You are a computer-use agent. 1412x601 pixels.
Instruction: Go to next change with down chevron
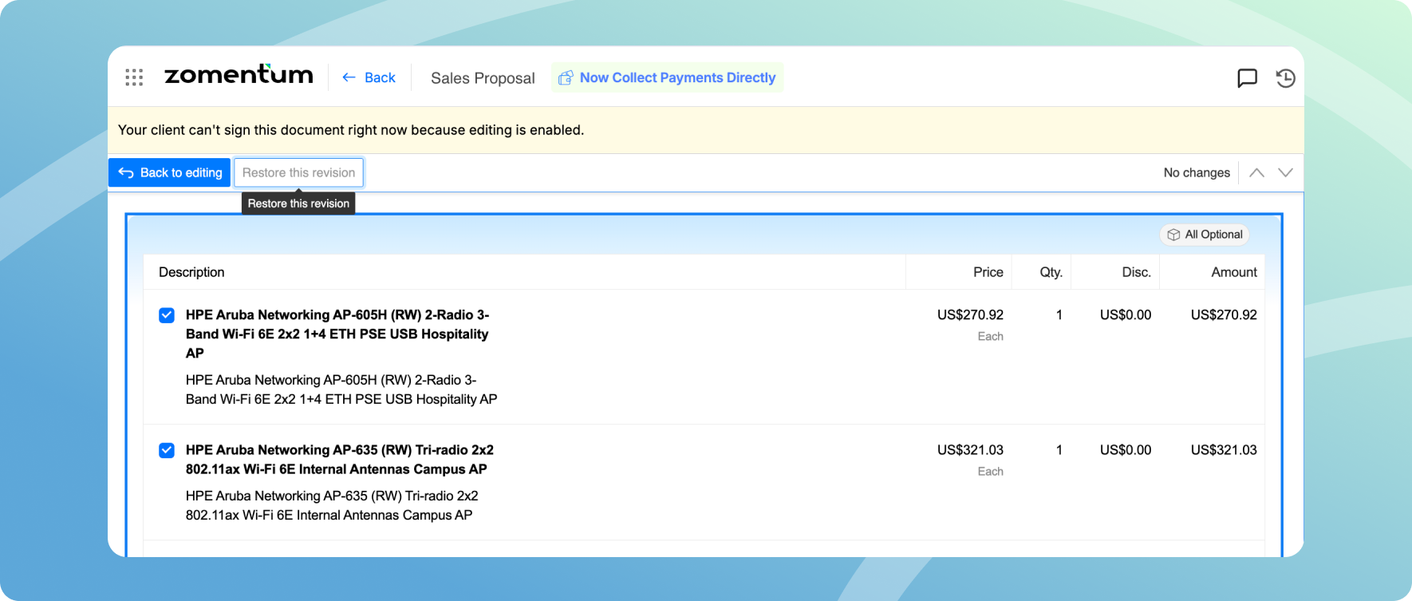tap(1285, 172)
